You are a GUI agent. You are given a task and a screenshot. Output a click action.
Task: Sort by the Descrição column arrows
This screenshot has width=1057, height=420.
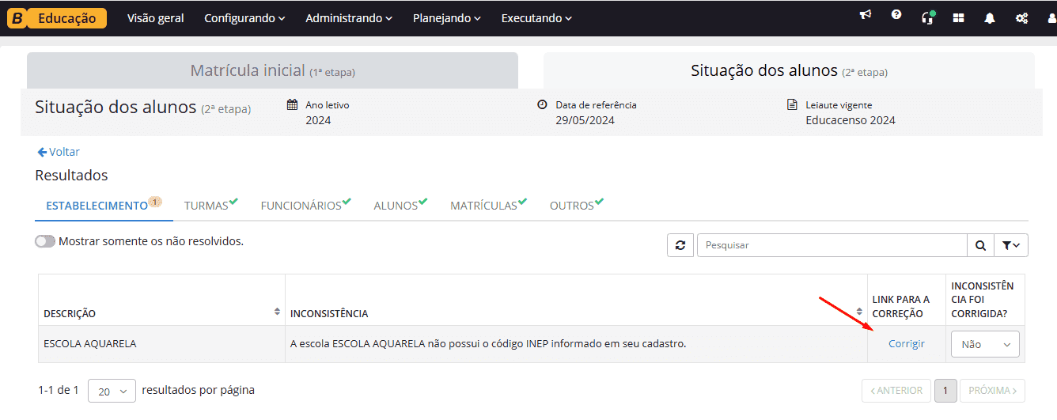277,312
